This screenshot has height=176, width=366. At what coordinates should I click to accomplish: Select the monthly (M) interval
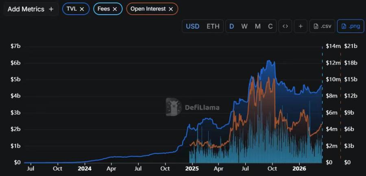coord(257,26)
